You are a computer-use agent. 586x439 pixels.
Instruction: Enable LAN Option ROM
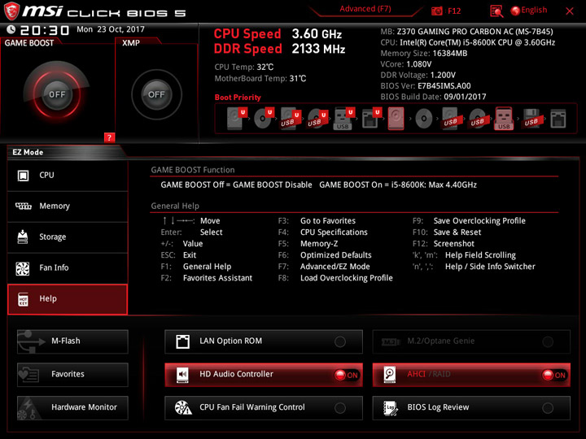[264, 341]
